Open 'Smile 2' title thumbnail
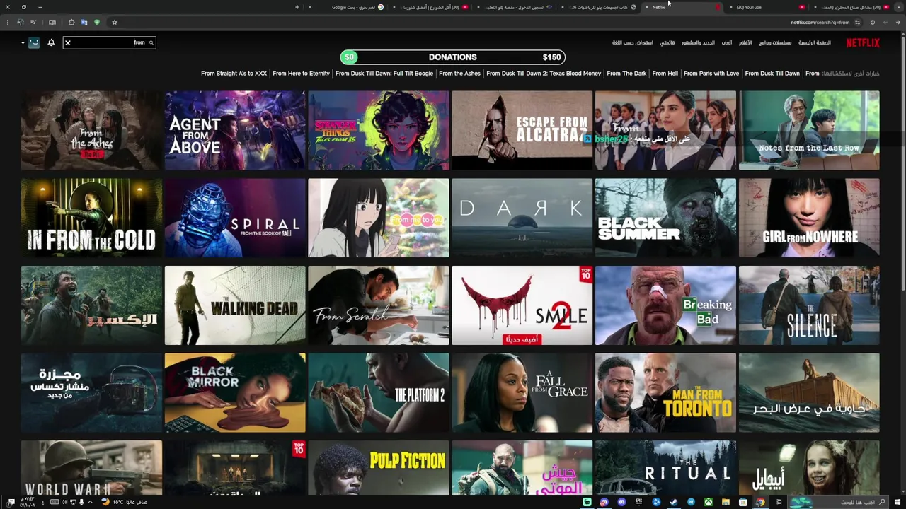Image resolution: width=906 pixels, height=509 pixels. click(522, 305)
